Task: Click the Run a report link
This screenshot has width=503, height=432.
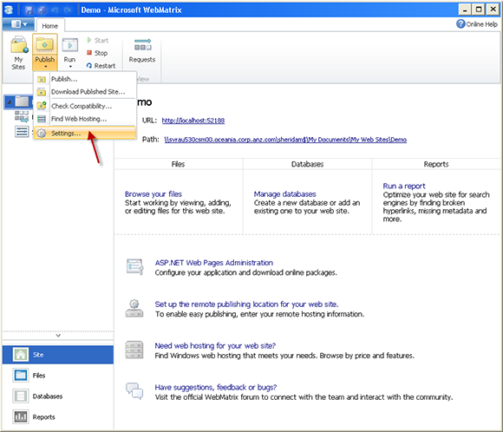Action: [x=404, y=187]
